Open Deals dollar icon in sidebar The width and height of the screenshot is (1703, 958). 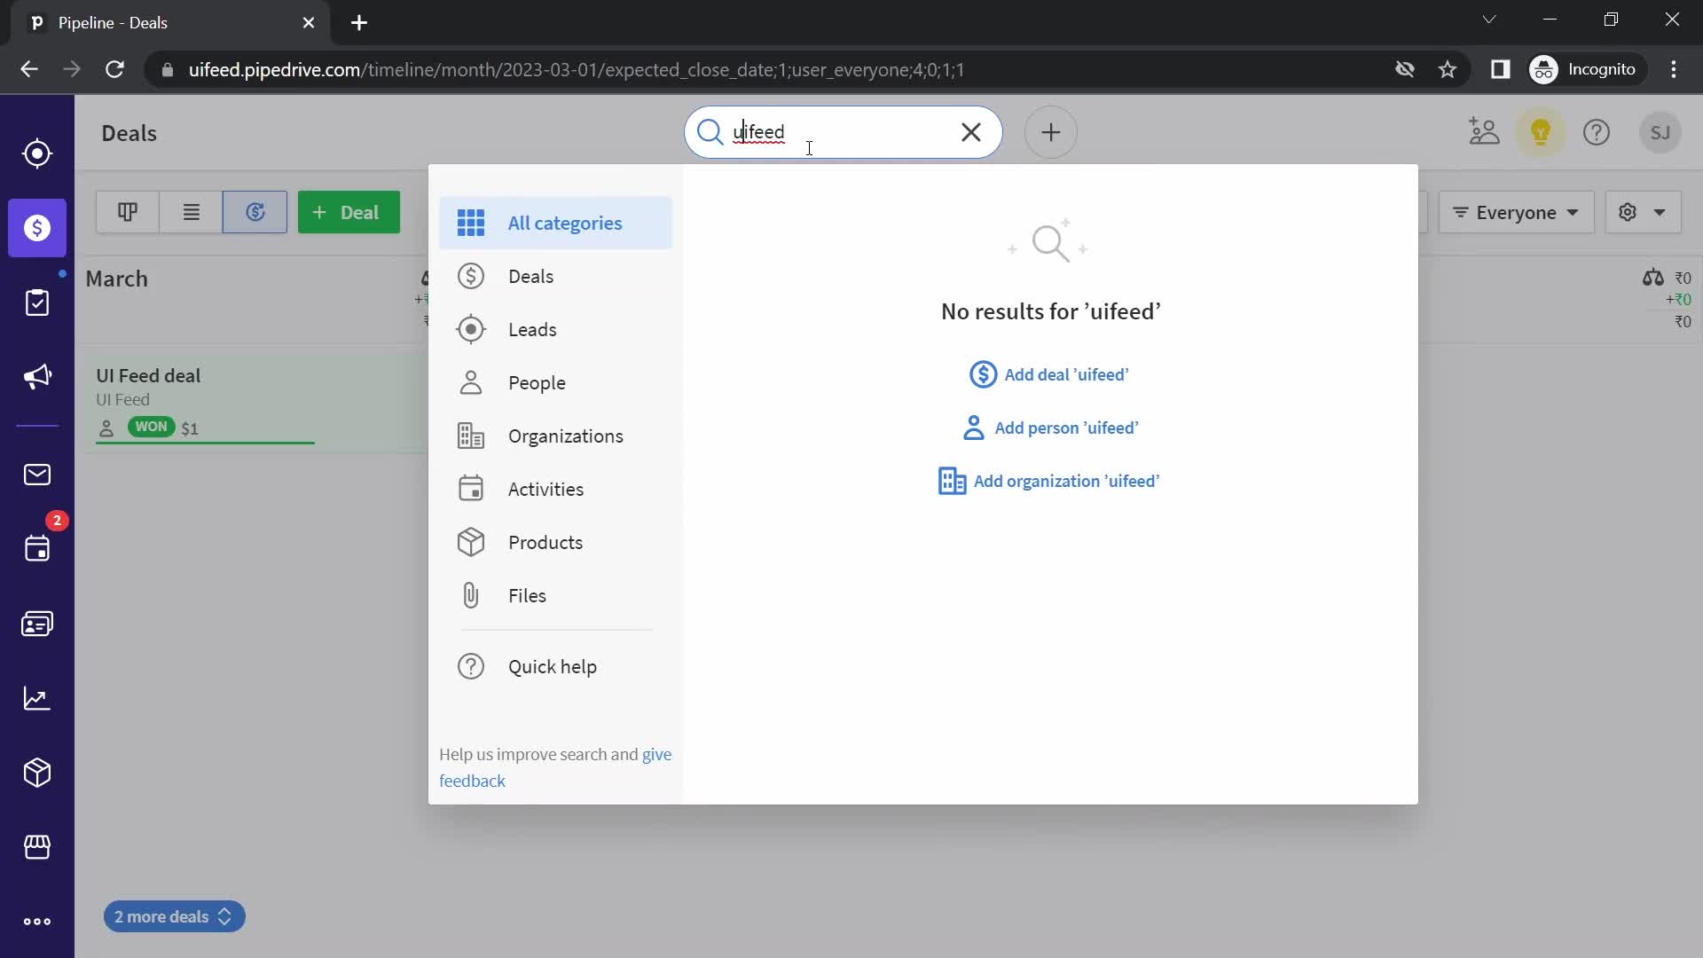37,228
